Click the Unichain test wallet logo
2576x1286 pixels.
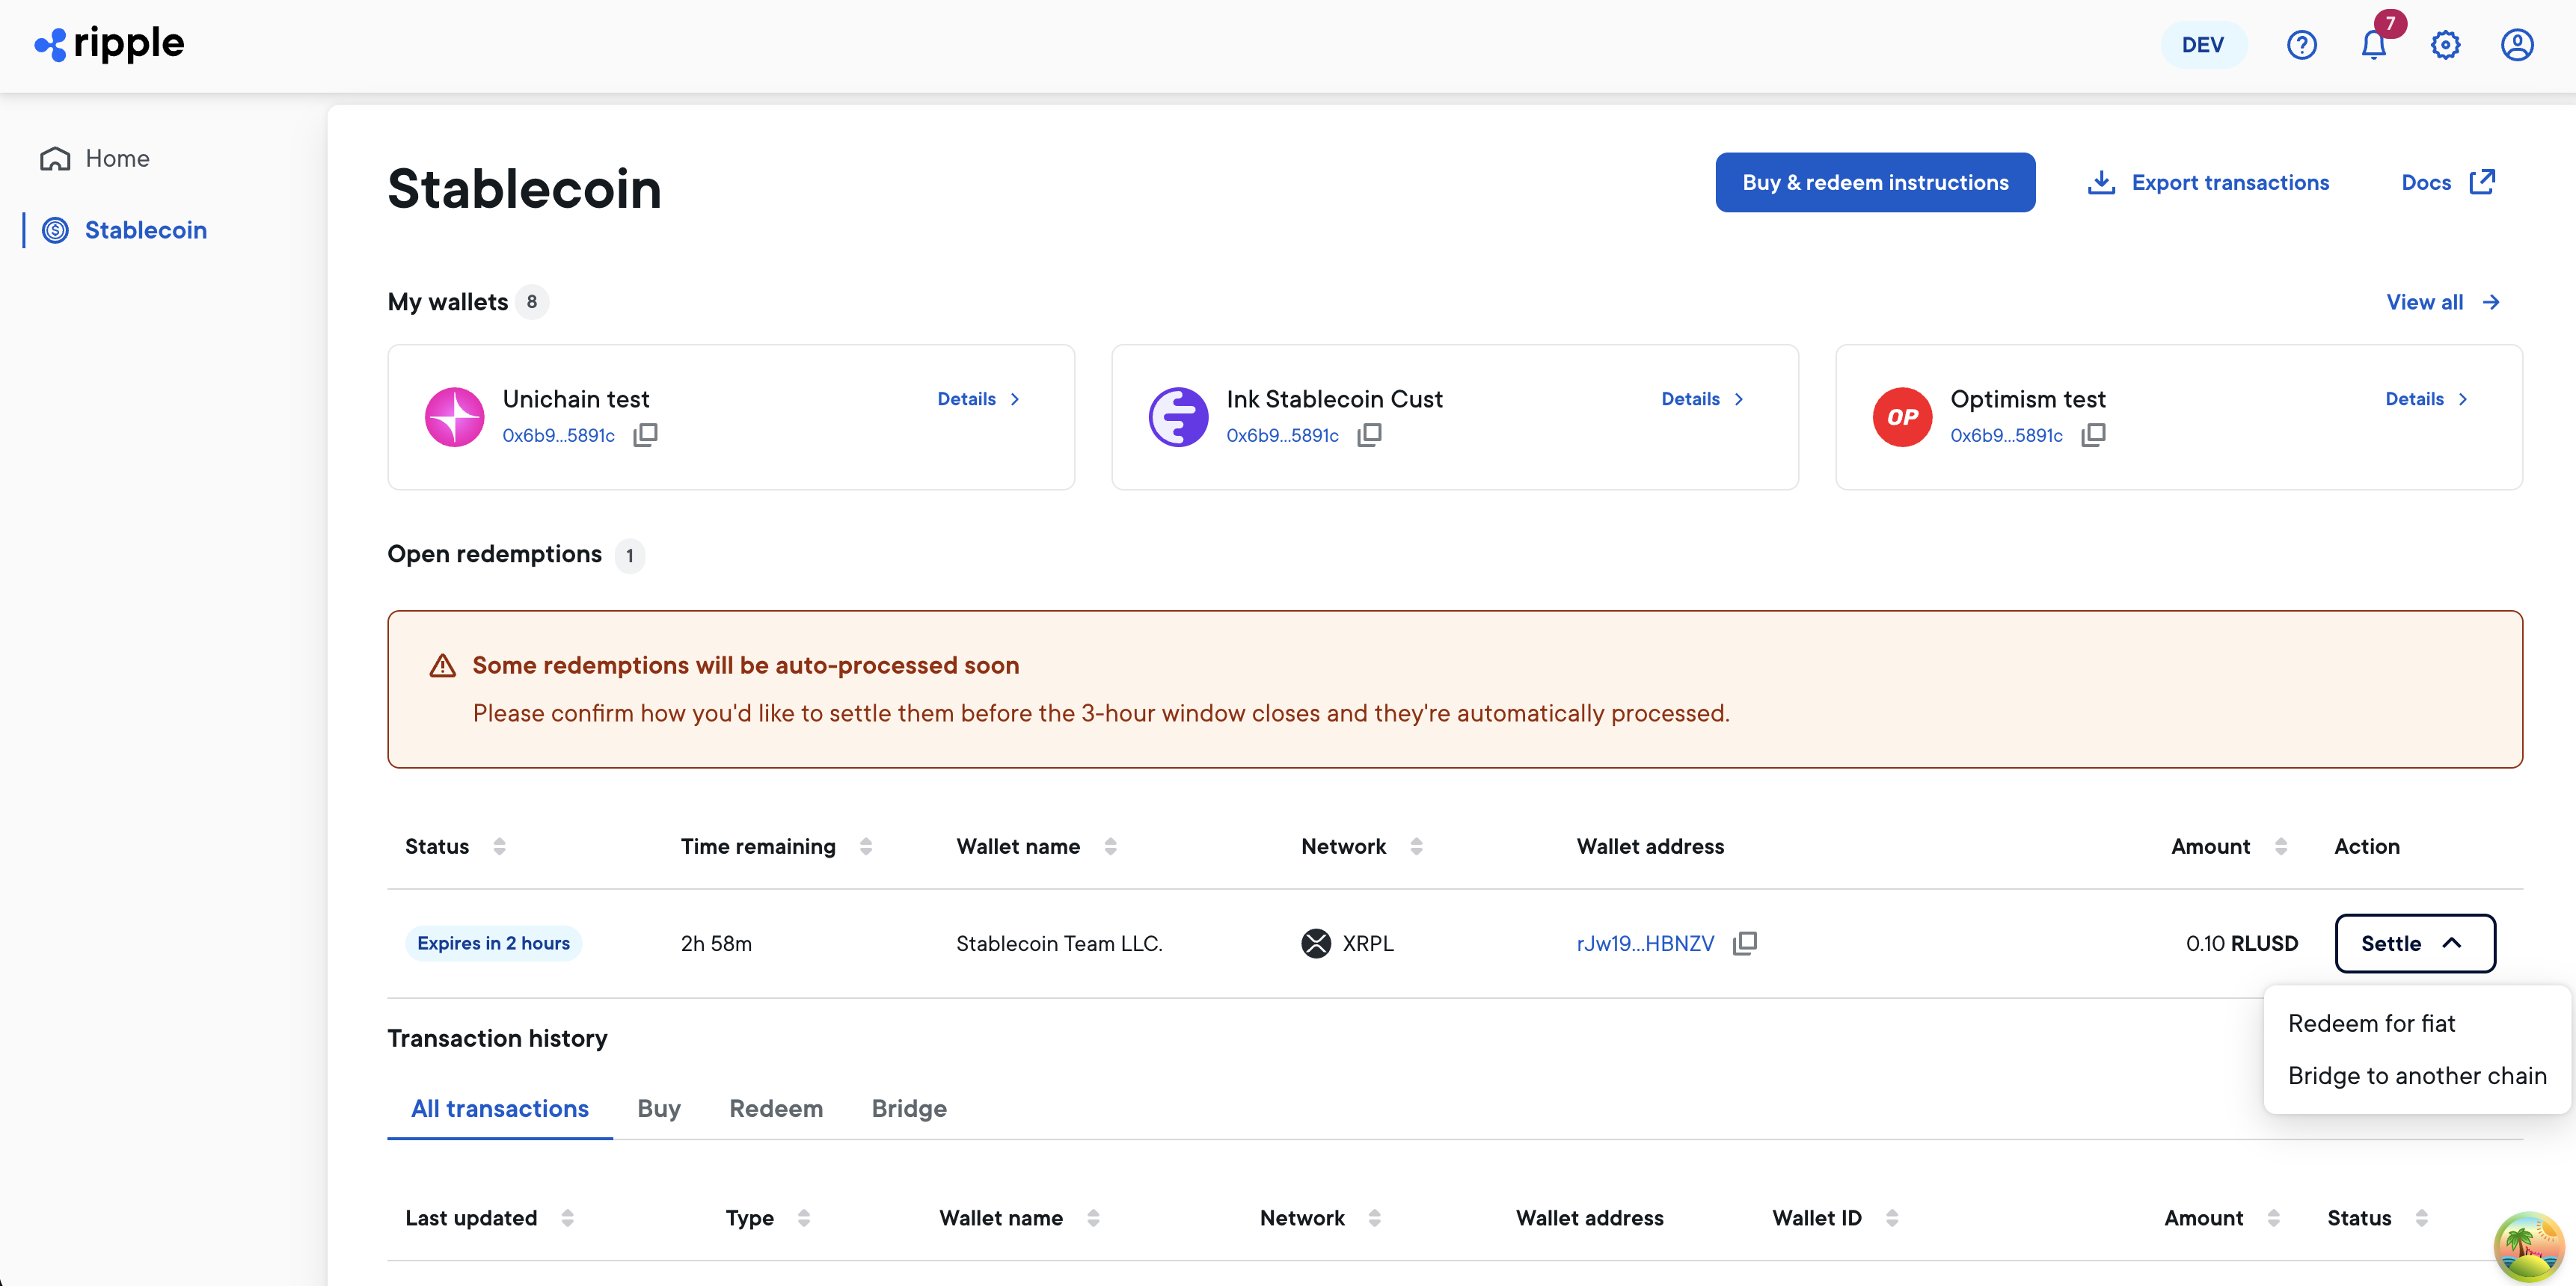click(x=455, y=416)
